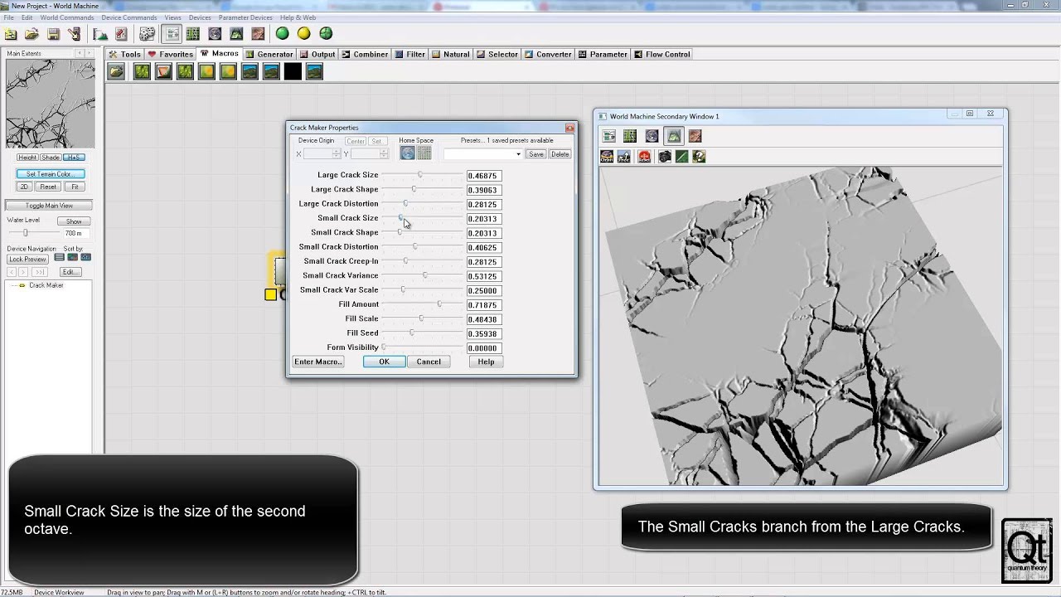Screen dimensions: 1061x597
Task: Click the Large Crack Size value field
Action: (483, 176)
